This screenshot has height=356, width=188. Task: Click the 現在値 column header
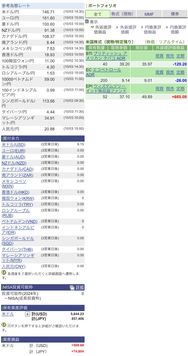tap(141, 48)
